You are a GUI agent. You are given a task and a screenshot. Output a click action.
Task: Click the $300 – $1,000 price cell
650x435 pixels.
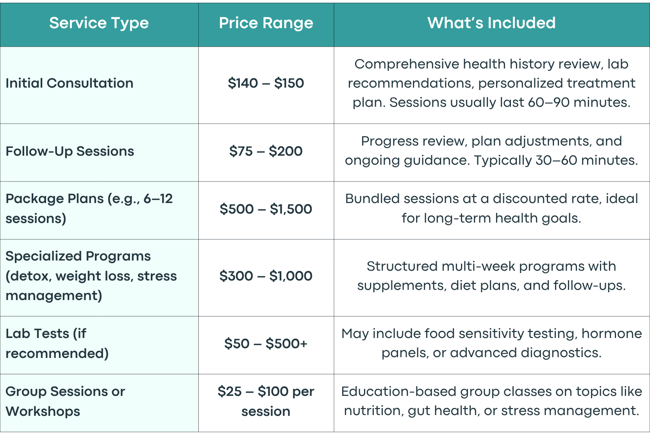(266, 277)
